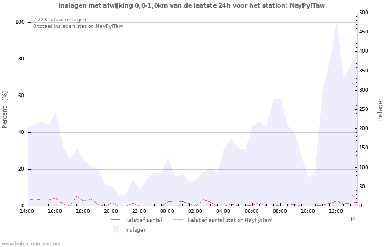Image resolution: width=385 pixels, height=247 pixels.
Task: Click the 00:00 time axis label
Action: pyautogui.click(x=167, y=211)
